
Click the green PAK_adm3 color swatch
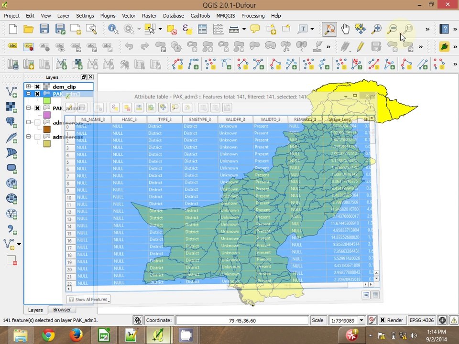click(47, 101)
